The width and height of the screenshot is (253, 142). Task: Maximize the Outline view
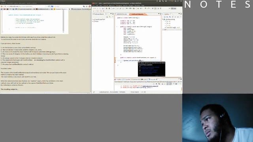tap(181, 14)
